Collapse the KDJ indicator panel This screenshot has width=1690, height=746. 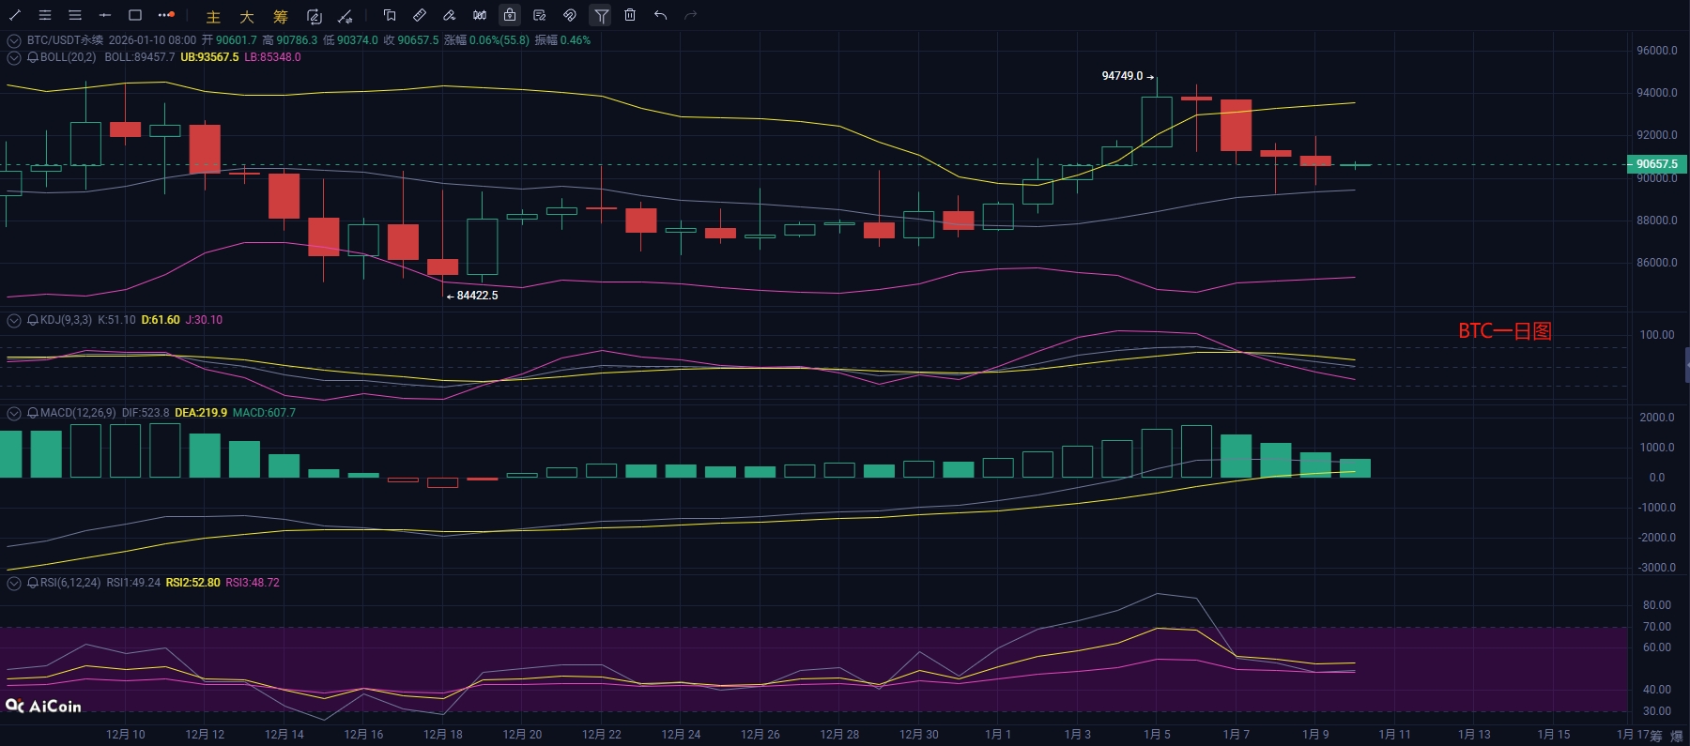[x=14, y=320]
